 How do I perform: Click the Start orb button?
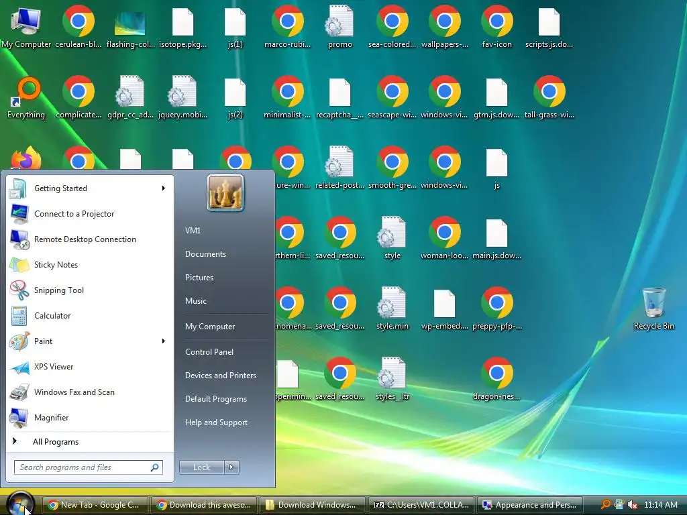click(x=21, y=504)
